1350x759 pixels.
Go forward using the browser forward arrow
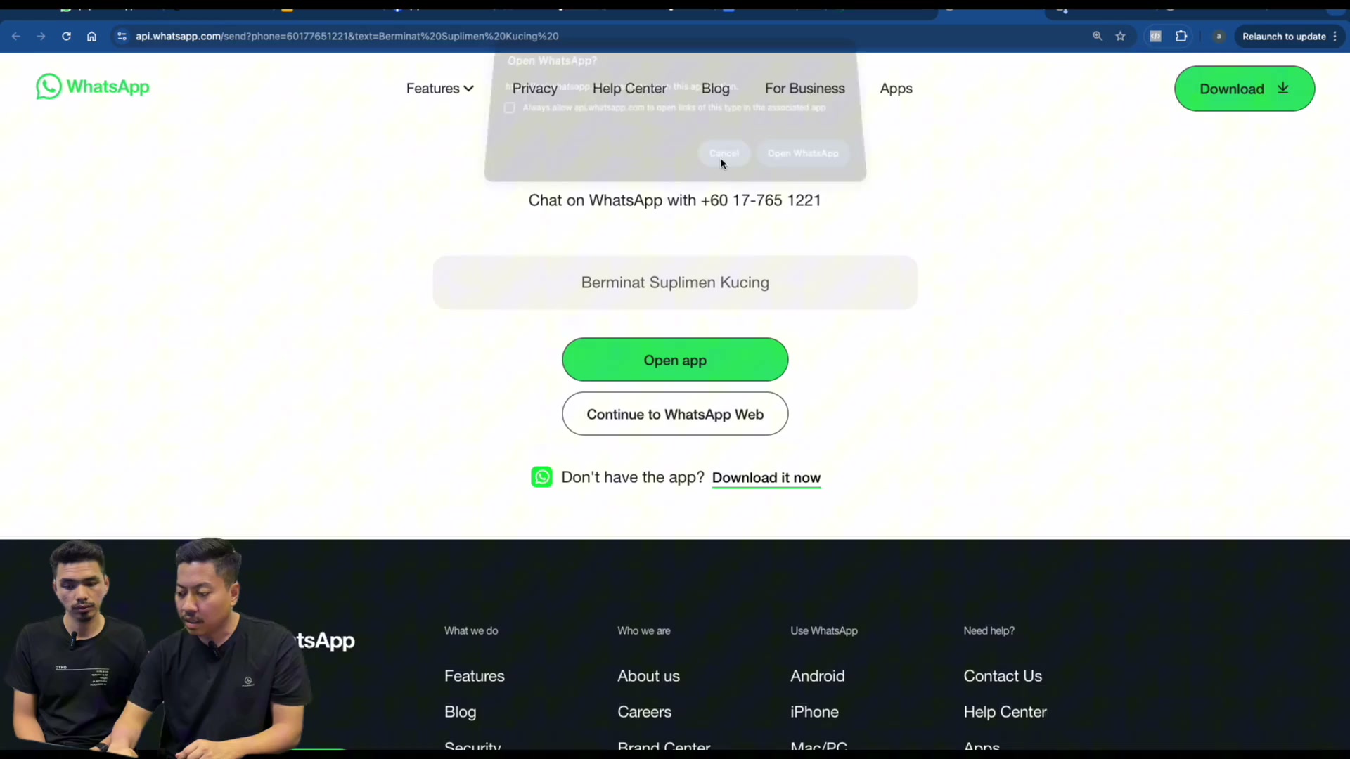[41, 36]
